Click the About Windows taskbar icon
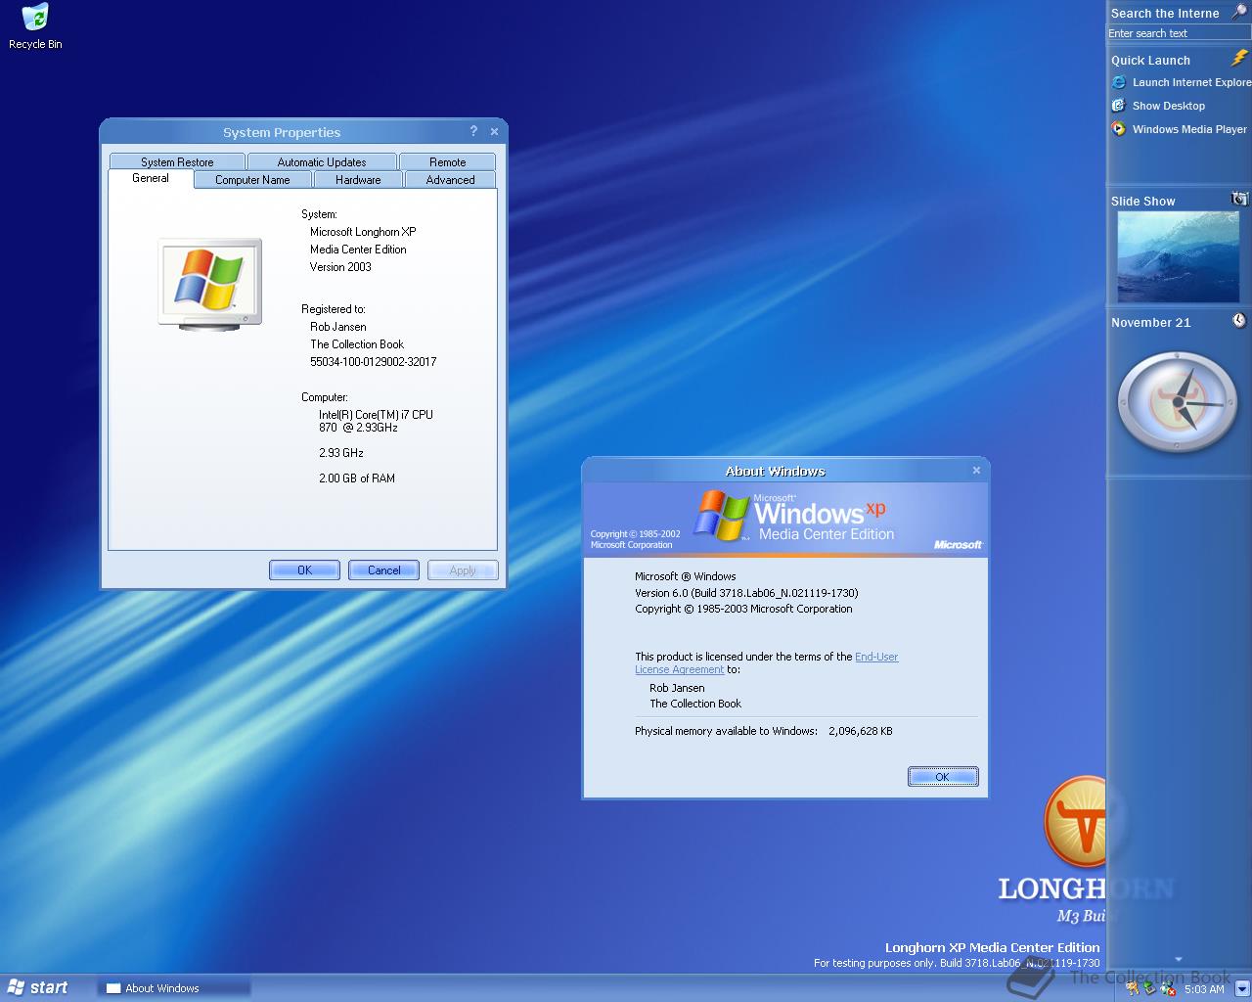Image resolution: width=1252 pixels, height=1002 pixels. point(113,988)
